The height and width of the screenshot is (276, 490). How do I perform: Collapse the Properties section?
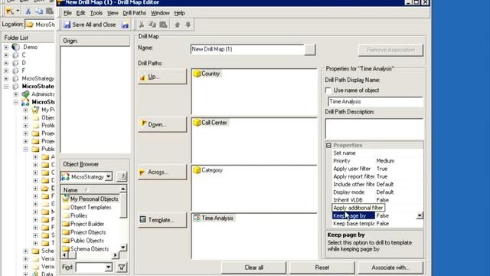click(328, 145)
